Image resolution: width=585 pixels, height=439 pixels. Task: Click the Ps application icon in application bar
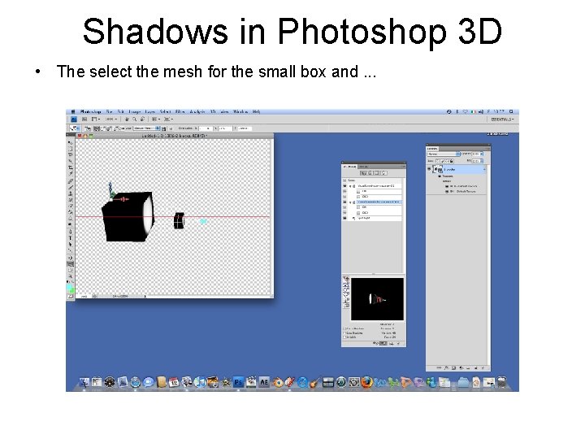pyautogui.click(x=73, y=119)
